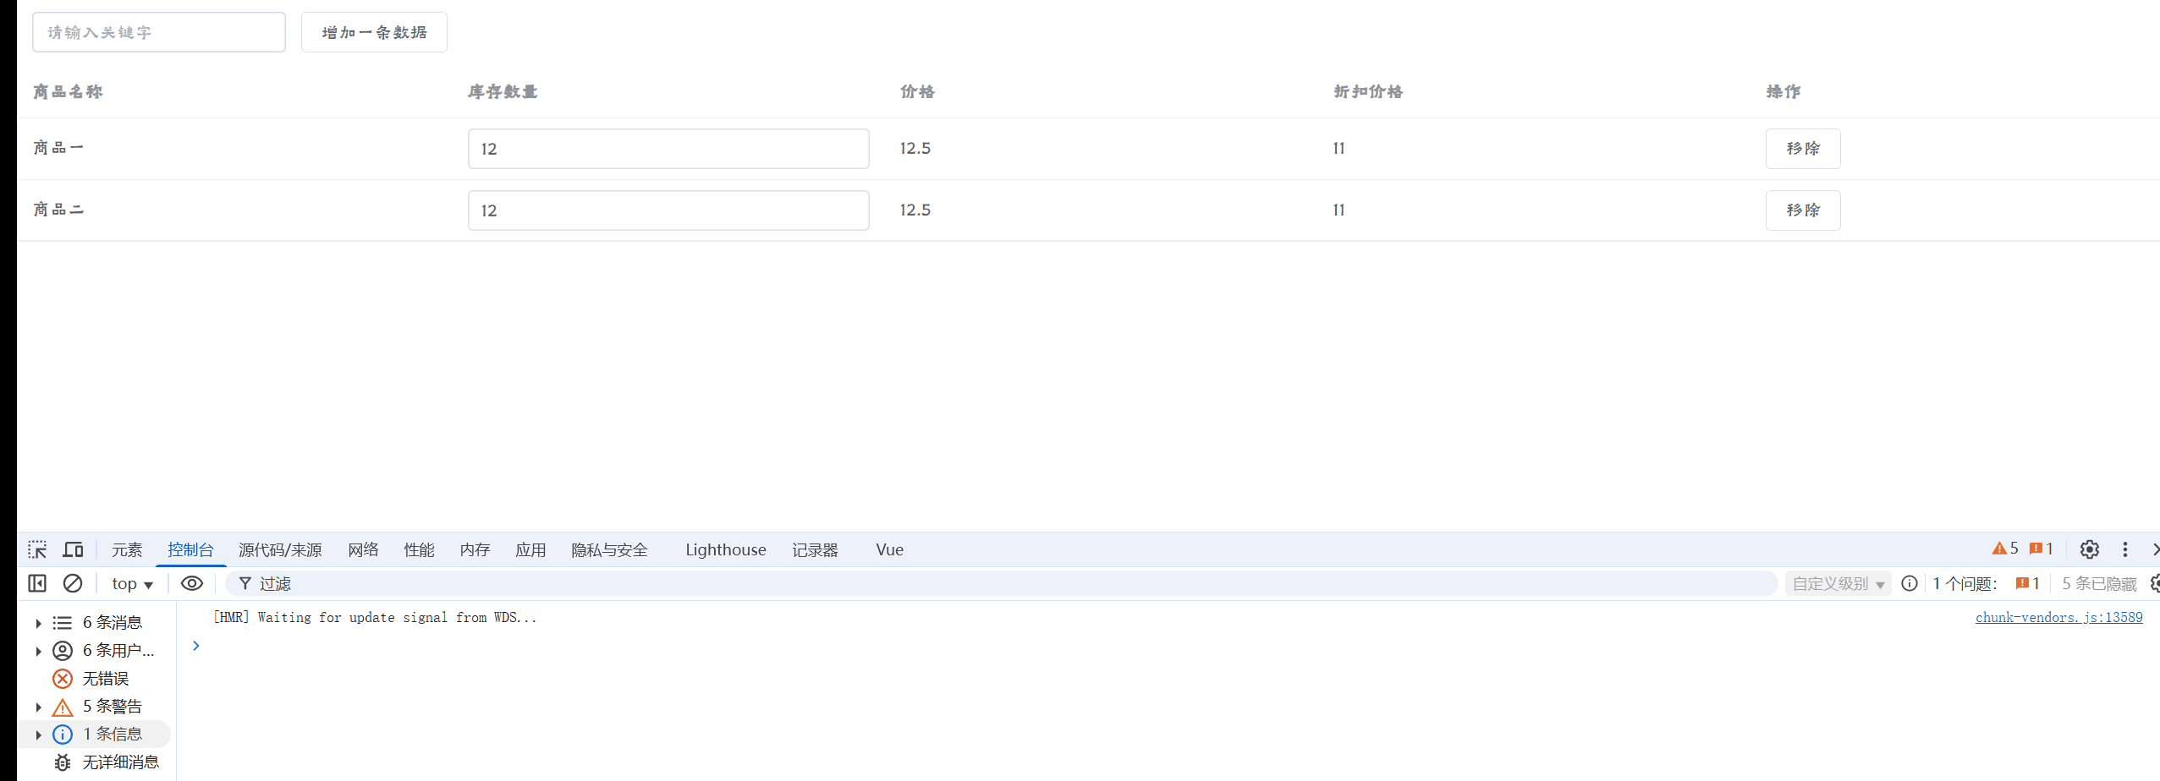Switch to the 记录器 tab
The height and width of the screenshot is (781, 2160).
point(815,549)
